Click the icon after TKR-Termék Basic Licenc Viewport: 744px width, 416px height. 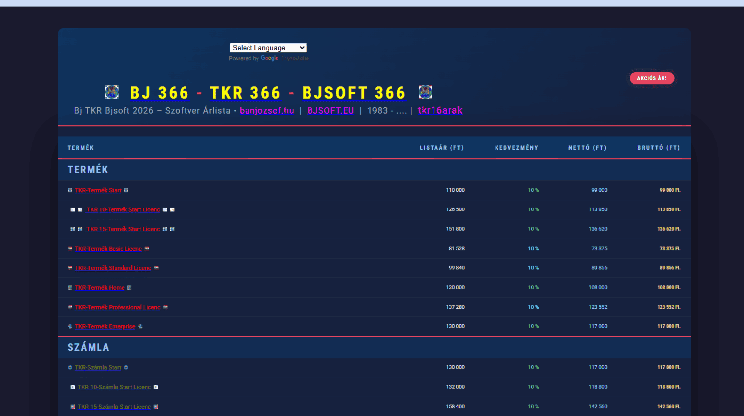[x=147, y=249]
